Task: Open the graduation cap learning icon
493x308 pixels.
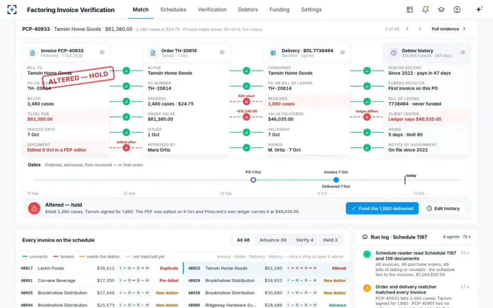Action: tap(441, 9)
